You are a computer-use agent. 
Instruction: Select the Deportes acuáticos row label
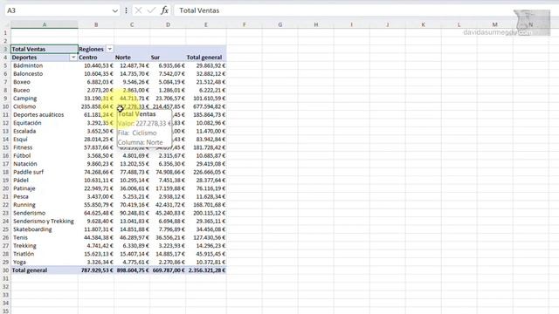click(38, 114)
